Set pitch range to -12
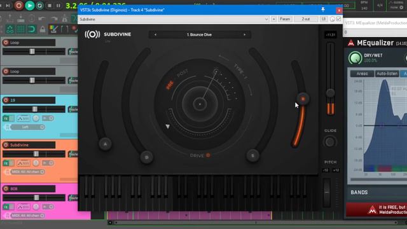407x229 pixels. tap(326, 170)
